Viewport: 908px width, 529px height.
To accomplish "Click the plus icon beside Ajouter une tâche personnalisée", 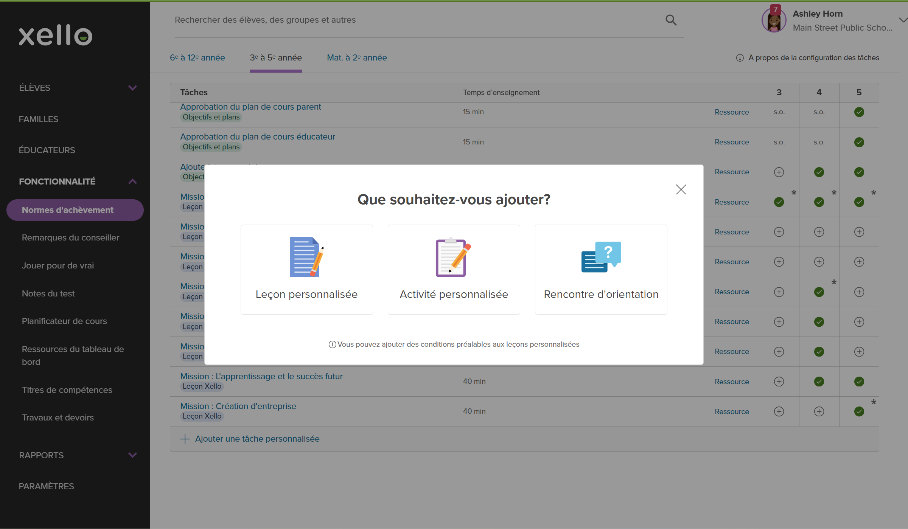I will coord(185,439).
